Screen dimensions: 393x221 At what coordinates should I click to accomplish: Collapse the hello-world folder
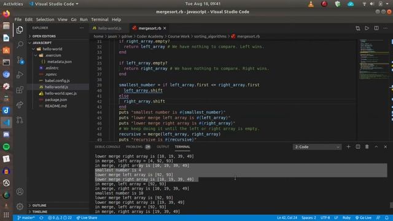(x=52, y=49)
